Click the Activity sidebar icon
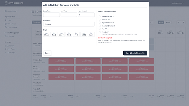This screenshot has width=189, height=106. click(x=6, y=46)
